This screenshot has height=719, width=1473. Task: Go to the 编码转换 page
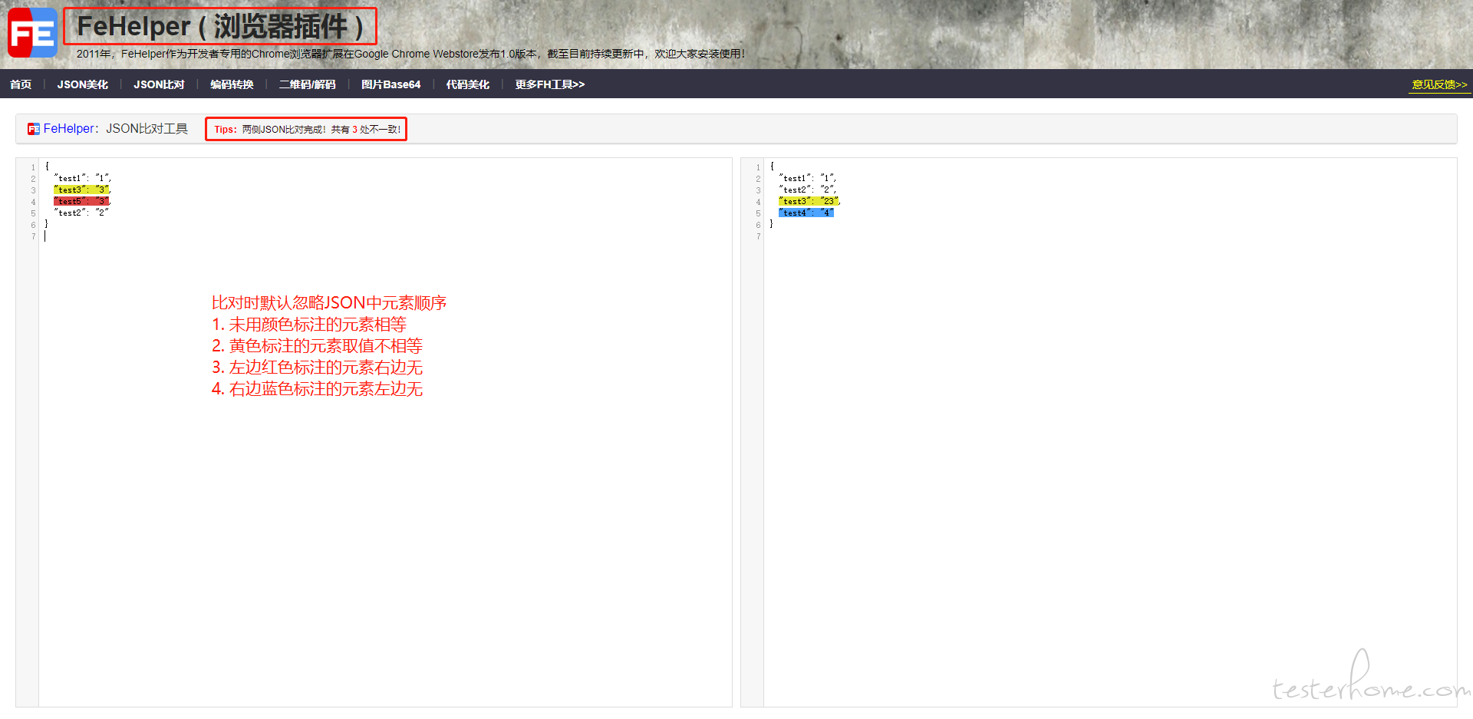[232, 84]
